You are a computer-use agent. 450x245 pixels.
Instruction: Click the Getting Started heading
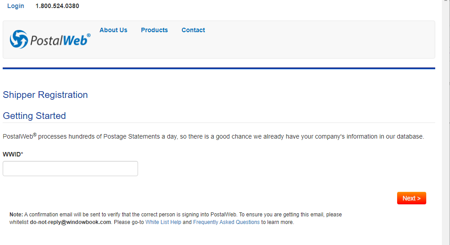pyautogui.click(x=35, y=116)
